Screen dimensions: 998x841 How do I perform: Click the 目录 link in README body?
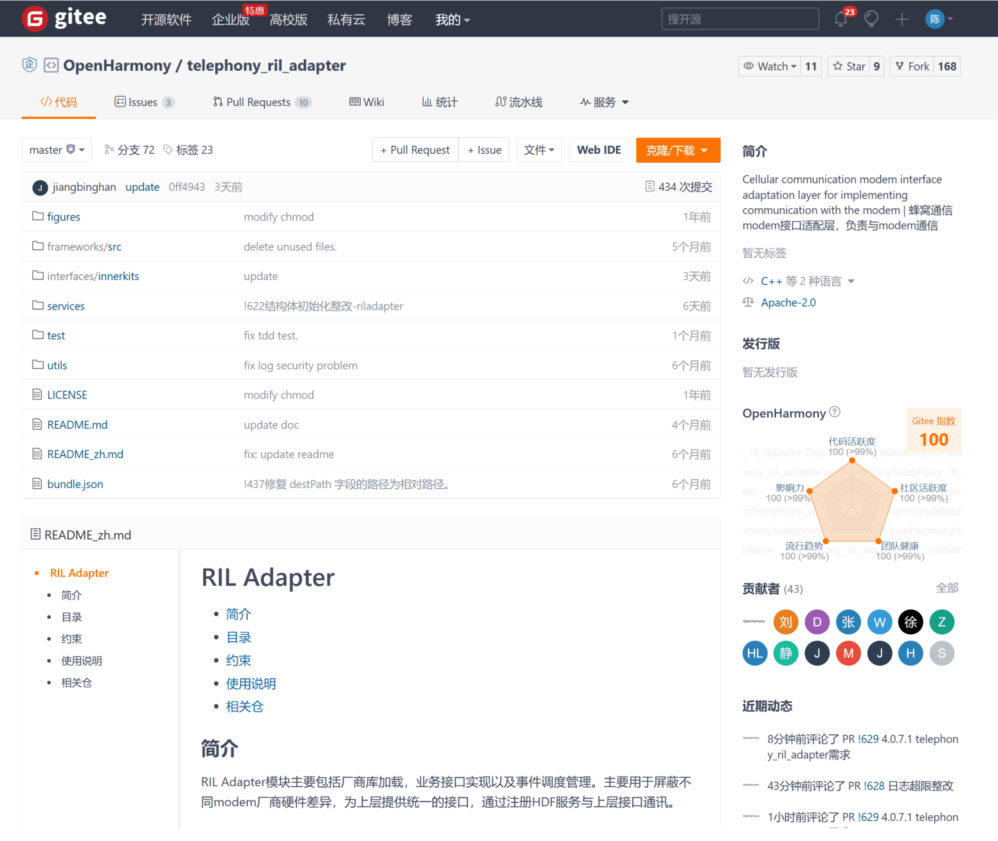coord(239,637)
